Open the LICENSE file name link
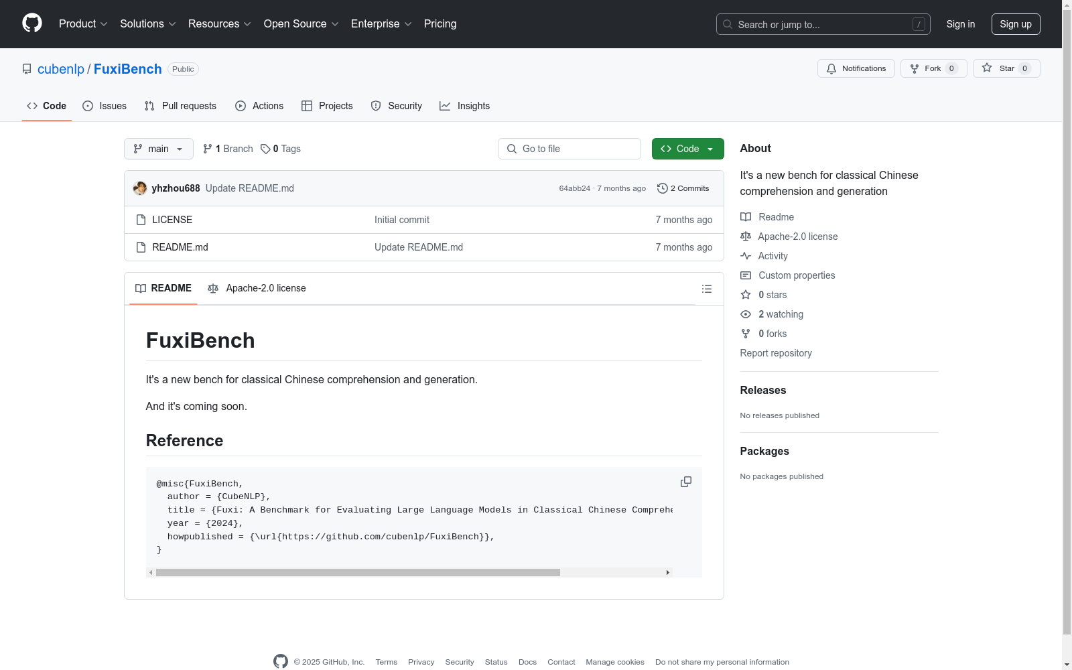The height and width of the screenshot is (670, 1072). [x=172, y=220]
